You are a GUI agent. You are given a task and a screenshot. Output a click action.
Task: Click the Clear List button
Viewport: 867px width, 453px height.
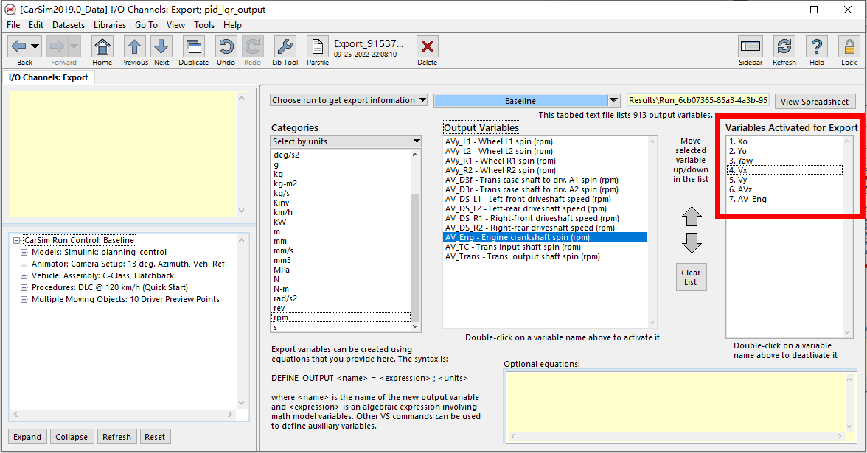point(691,277)
